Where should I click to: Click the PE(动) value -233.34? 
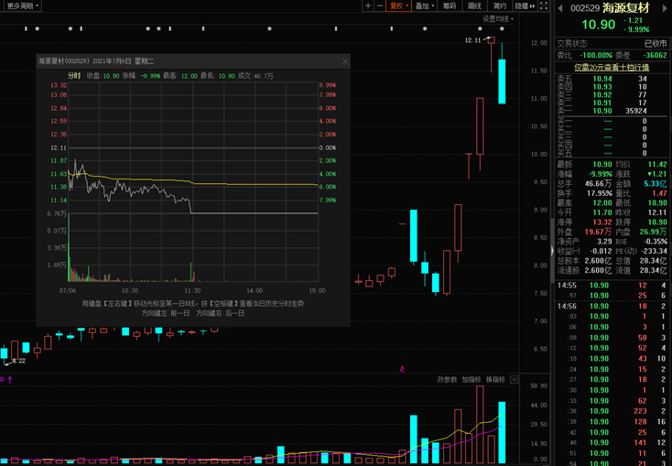coord(654,251)
